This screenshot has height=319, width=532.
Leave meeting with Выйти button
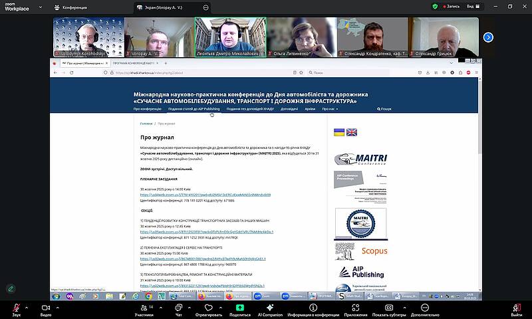click(516, 308)
